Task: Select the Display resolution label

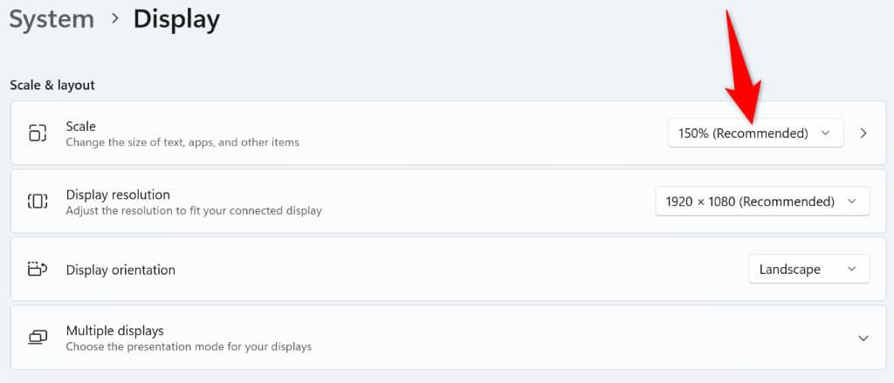Action: point(118,195)
